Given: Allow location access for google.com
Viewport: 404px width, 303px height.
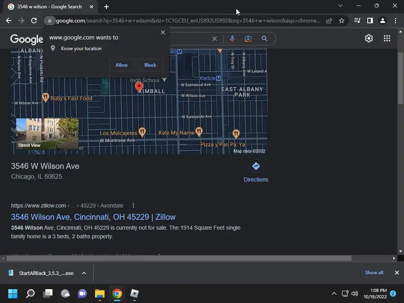Looking at the screenshot, I should tap(122, 65).
